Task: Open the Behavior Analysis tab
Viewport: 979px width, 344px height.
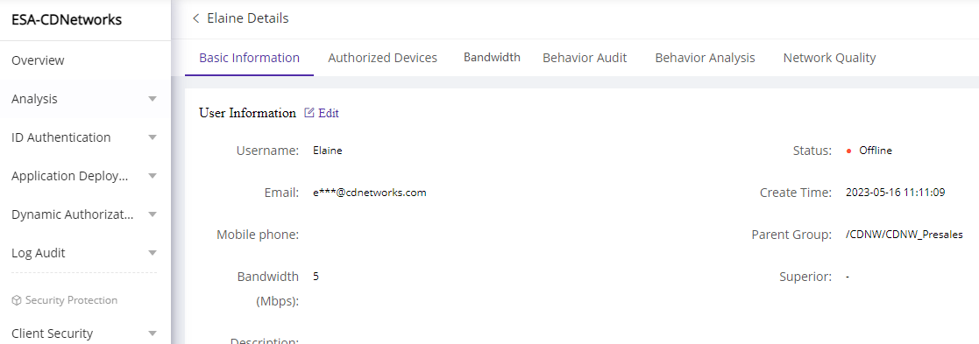Action: 705,58
